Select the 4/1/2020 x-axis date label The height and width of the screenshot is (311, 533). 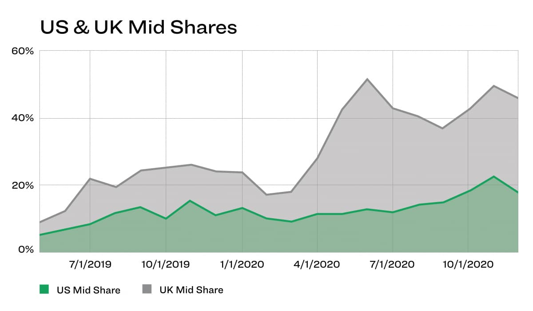click(317, 265)
